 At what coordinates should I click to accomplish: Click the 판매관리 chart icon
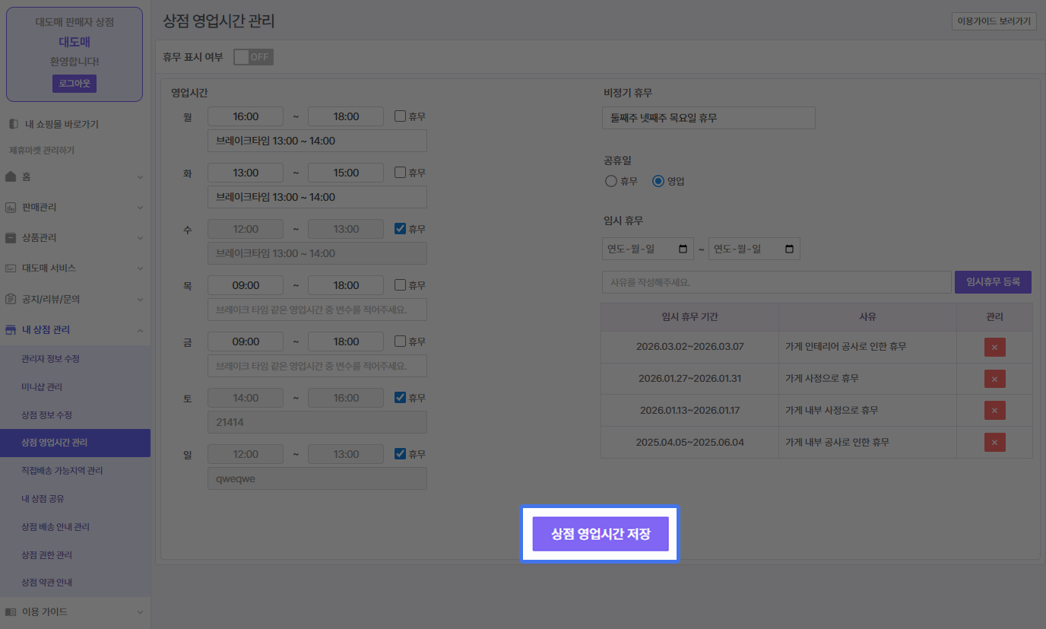click(x=11, y=207)
